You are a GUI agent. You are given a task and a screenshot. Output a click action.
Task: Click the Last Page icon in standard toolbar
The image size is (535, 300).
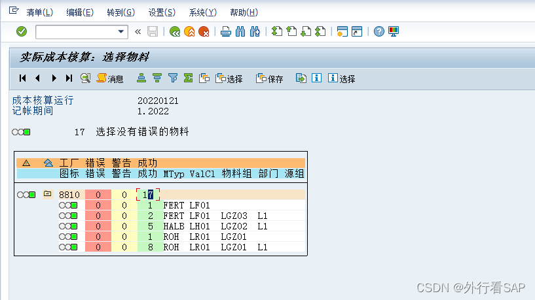point(320,31)
